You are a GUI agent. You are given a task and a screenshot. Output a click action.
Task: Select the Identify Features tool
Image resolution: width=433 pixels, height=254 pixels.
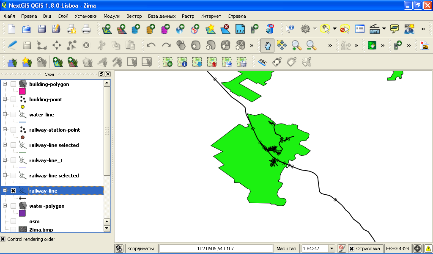(290, 29)
